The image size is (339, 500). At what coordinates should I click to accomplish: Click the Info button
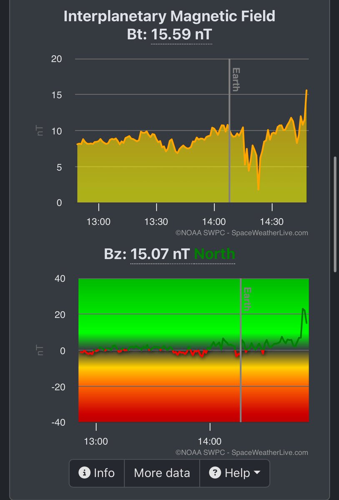pos(97,473)
